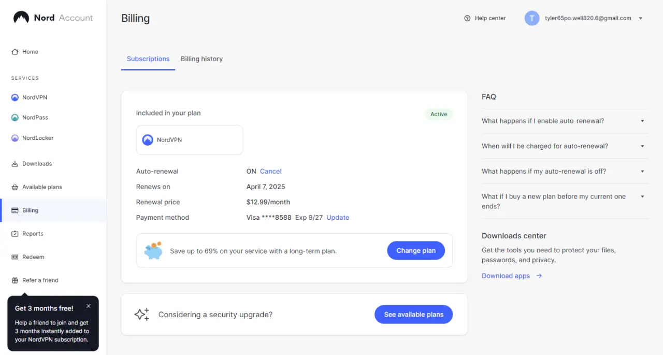Image resolution: width=663 pixels, height=355 pixels.
Task: Click the NordPass sidebar icon
Action: [x=15, y=118]
